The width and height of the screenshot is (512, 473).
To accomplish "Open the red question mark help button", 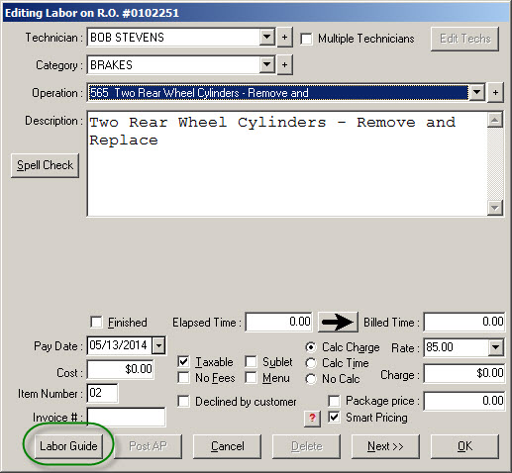I will click(x=312, y=418).
